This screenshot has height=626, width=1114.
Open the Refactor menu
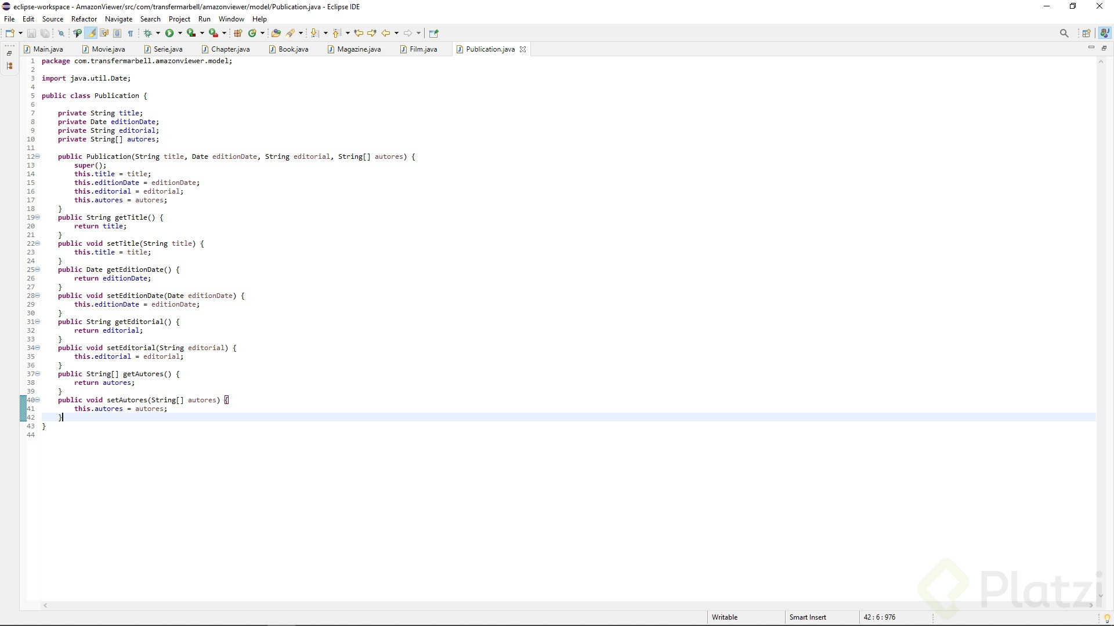pyautogui.click(x=84, y=19)
